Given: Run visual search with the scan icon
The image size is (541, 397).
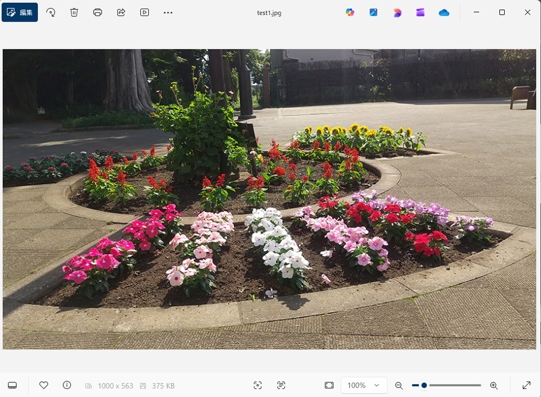Looking at the screenshot, I should click(258, 385).
